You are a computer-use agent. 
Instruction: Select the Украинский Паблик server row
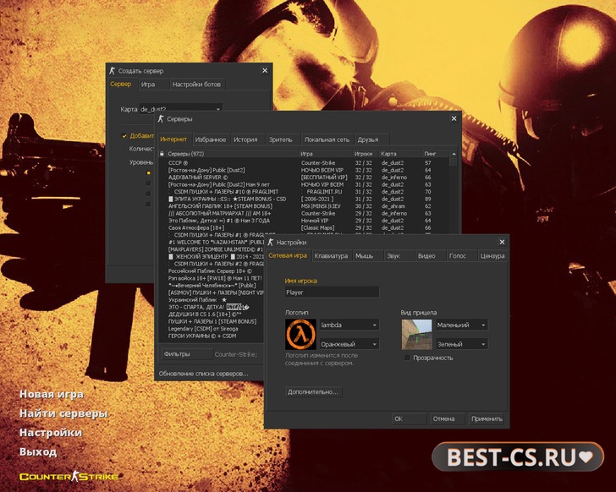(212, 300)
